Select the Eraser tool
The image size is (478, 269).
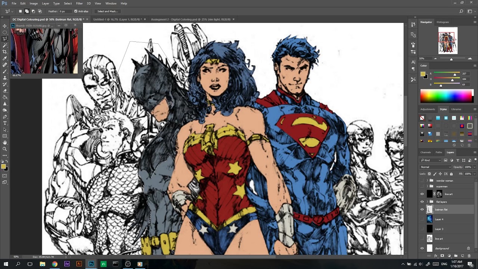pos(5,91)
